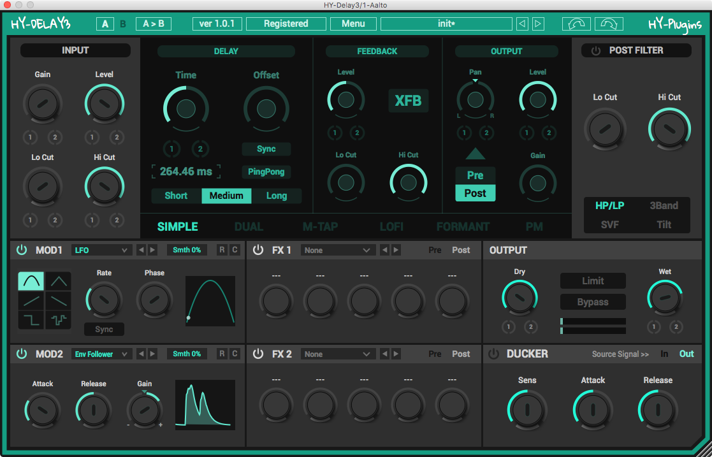
Task: Open MOD1 LFO type dropdown
Action: (101, 250)
